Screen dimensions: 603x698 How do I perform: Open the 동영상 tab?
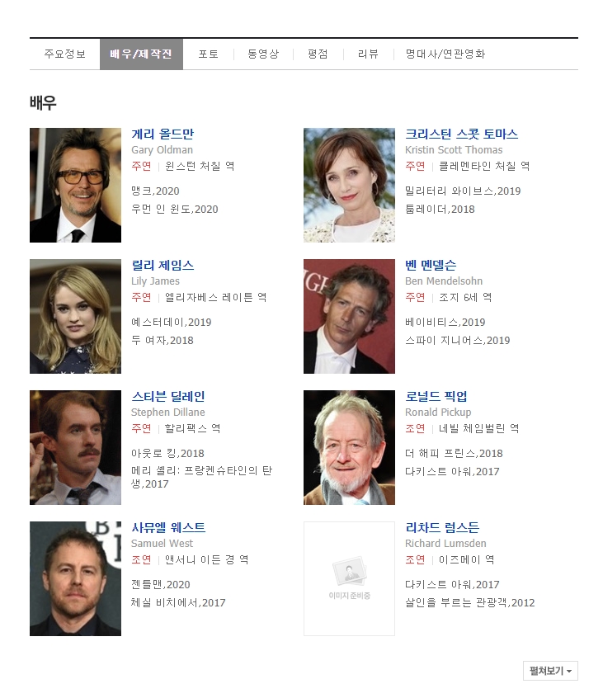(263, 54)
